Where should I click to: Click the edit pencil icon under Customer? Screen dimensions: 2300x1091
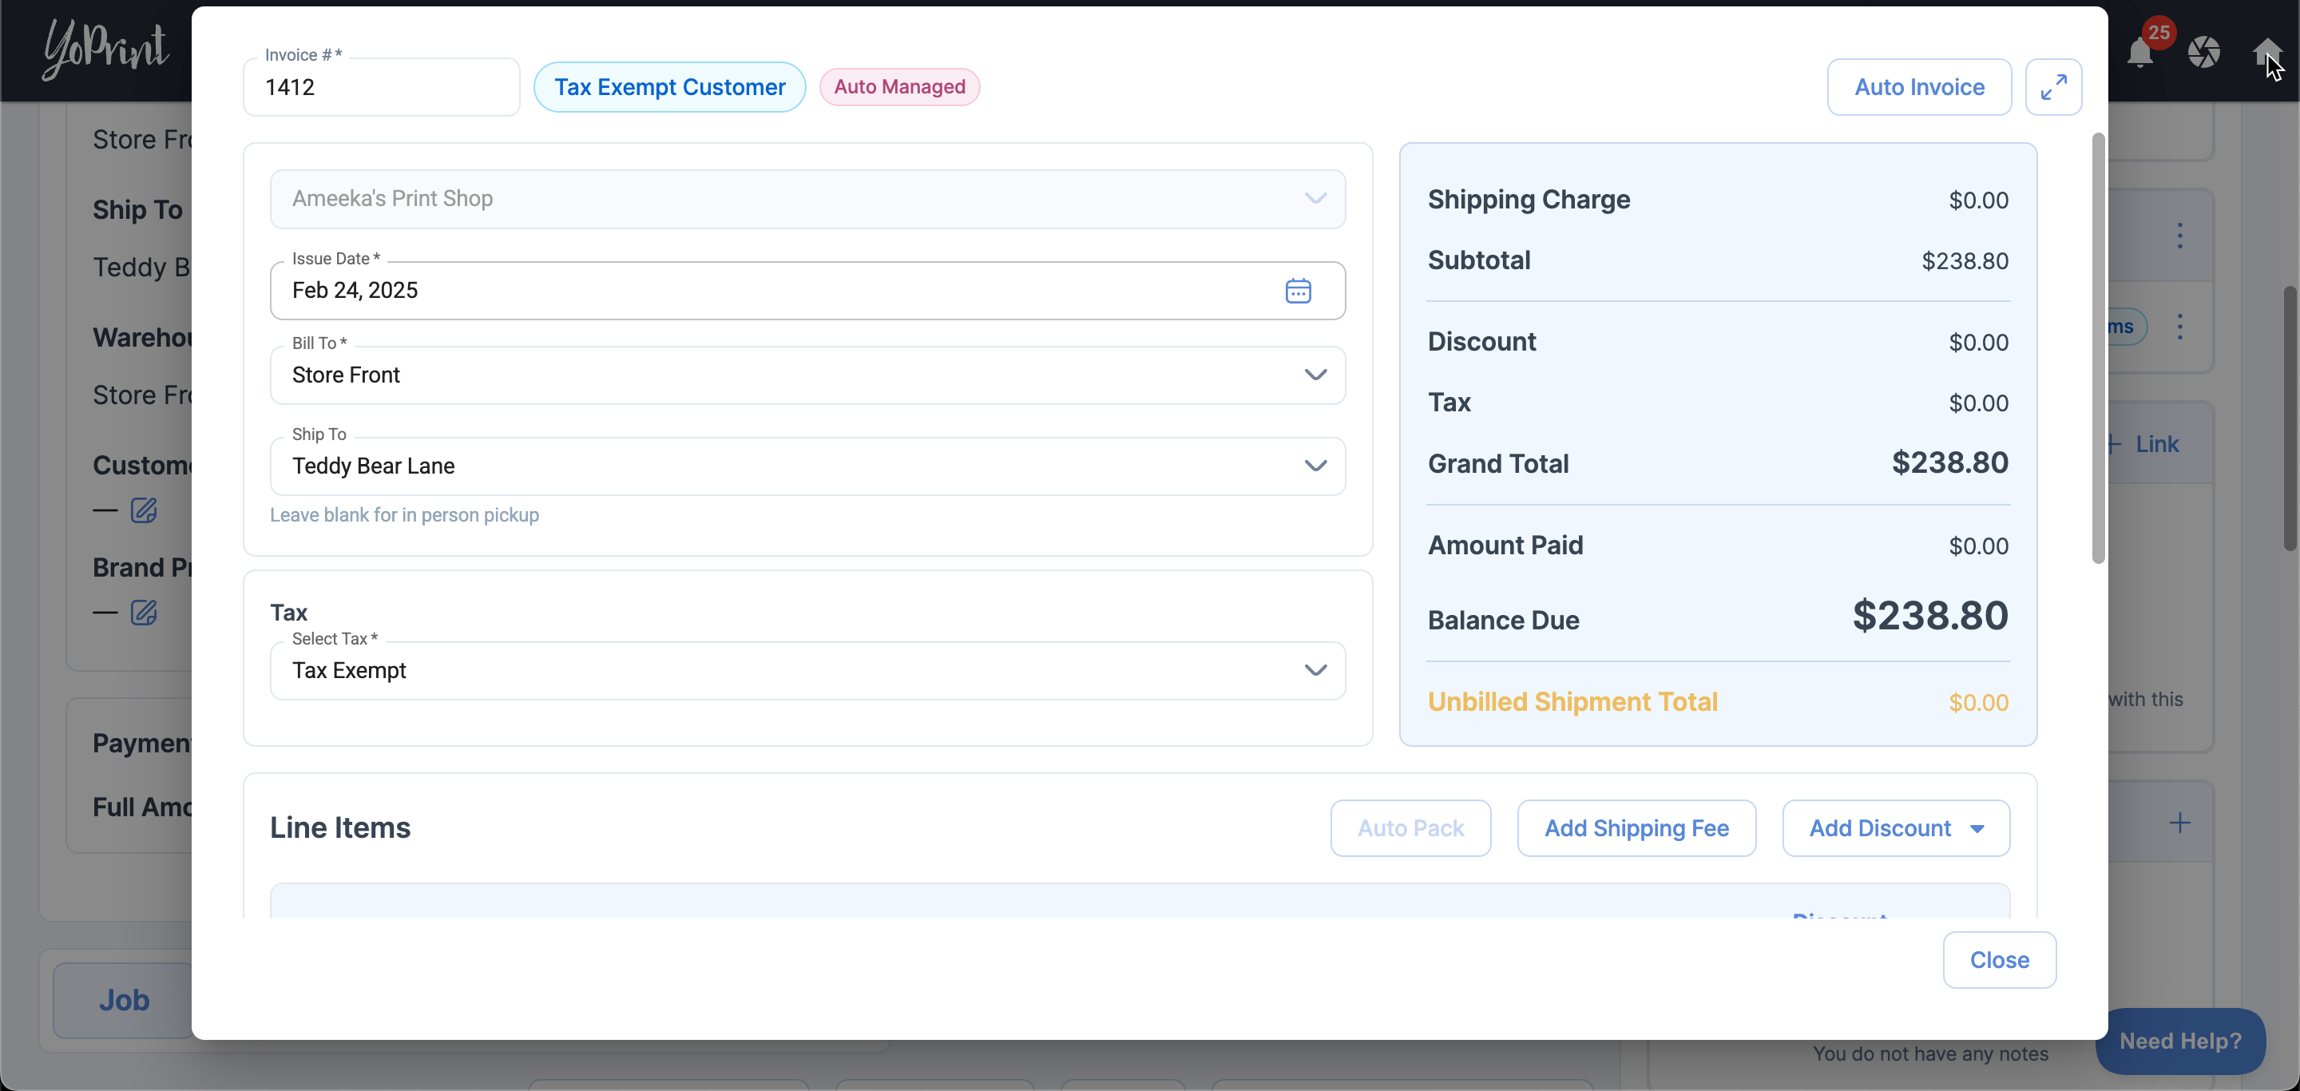click(144, 510)
